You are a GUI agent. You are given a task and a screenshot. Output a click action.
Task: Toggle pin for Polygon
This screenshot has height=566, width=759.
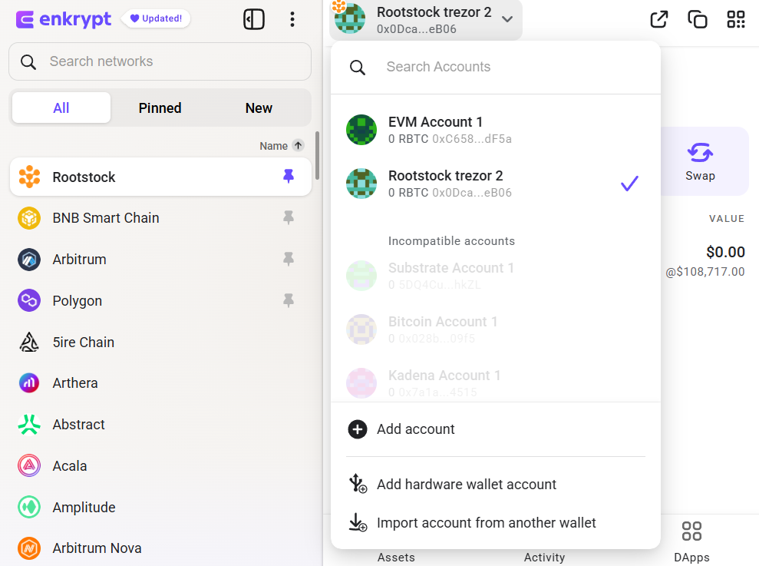click(x=289, y=300)
